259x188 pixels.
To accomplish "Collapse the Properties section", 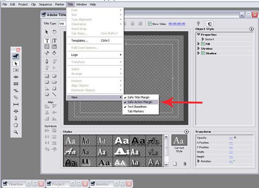I will (199, 35).
